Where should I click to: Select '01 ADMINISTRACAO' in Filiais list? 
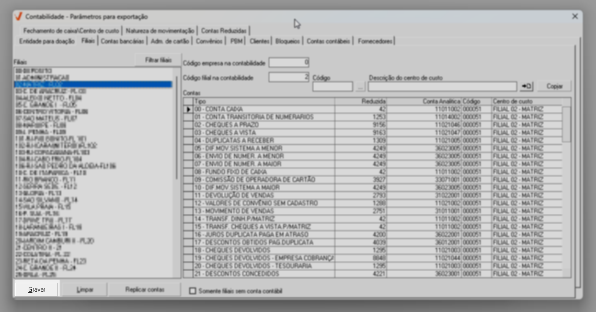tap(93, 77)
